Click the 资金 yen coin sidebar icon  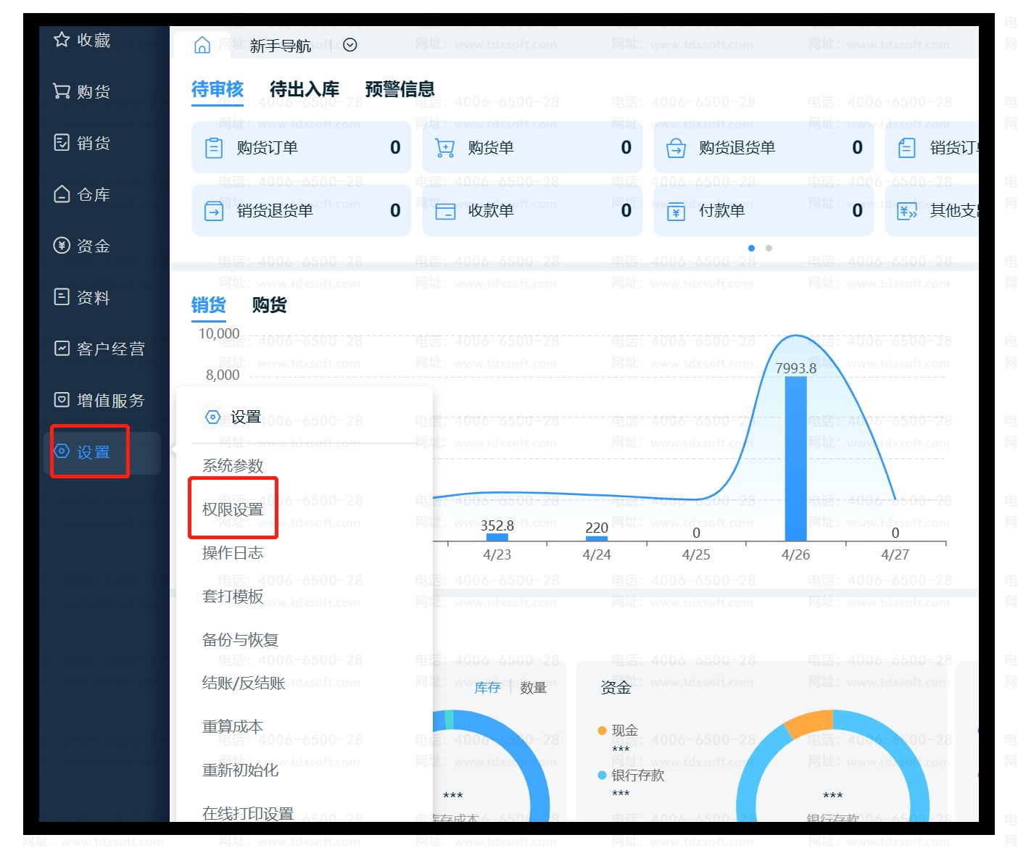coord(62,246)
